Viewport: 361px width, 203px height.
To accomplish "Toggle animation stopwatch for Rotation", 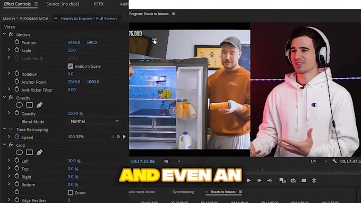I will pyautogui.click(x=17, y=74).
